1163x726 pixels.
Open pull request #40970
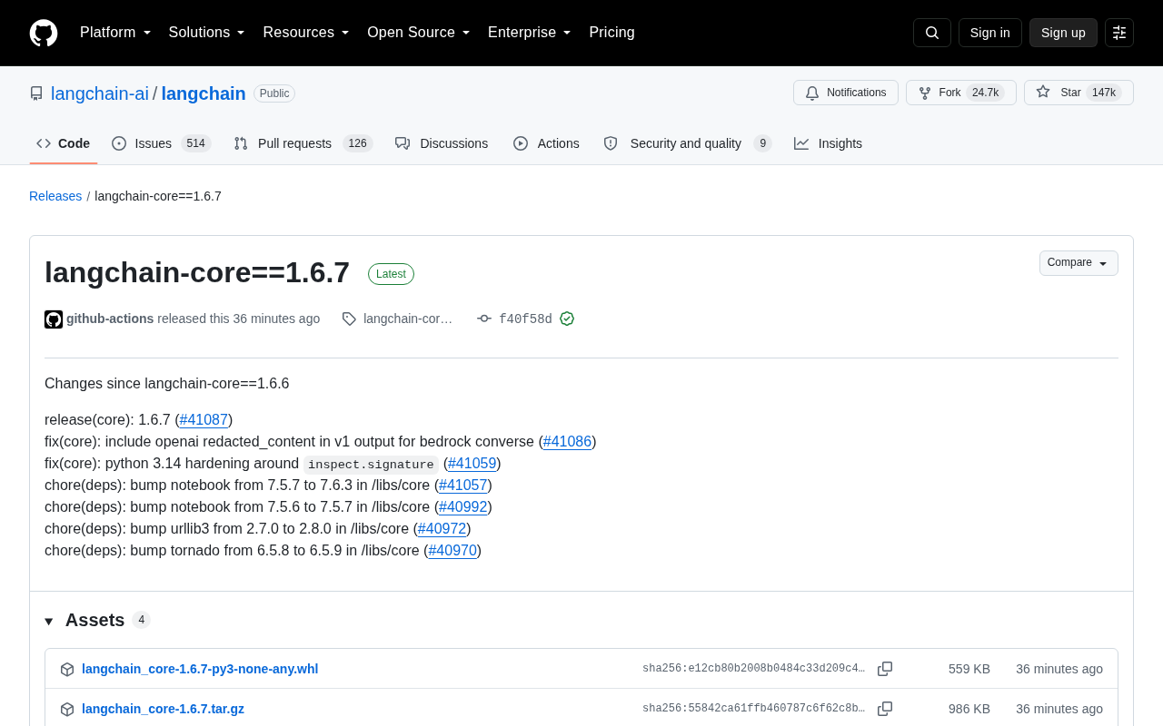tap(452, 550)
